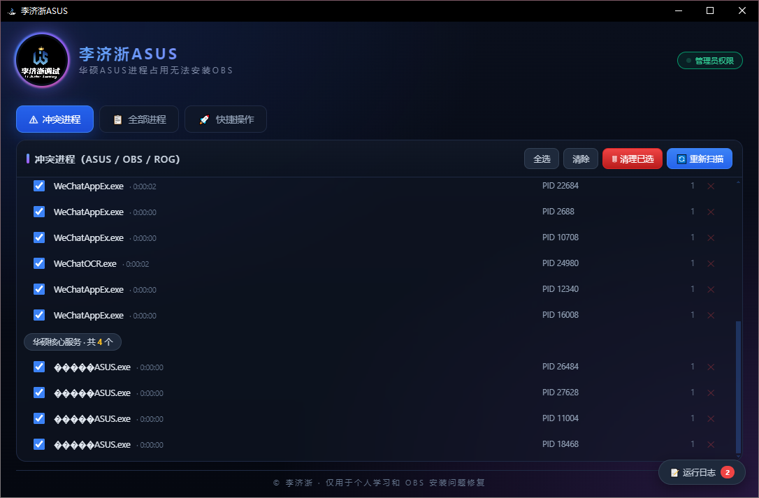Viewport: 759px width, 498px height.
Task: Click the PID 10708 text
Action: (x=561, y=237)
